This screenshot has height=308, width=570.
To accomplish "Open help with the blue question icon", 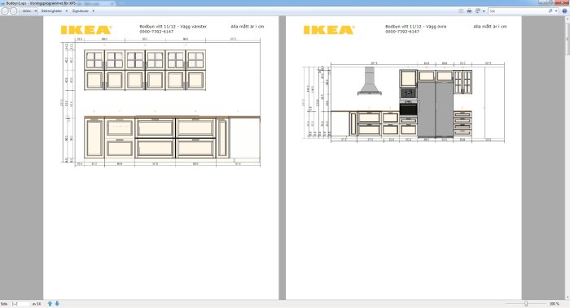I will 564,11.
